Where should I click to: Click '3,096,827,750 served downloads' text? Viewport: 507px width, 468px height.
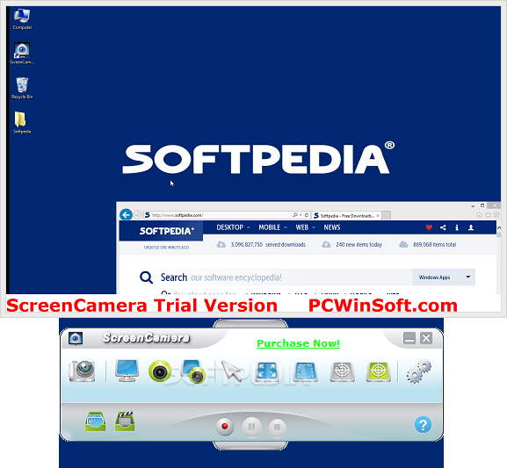pos(268,245)
